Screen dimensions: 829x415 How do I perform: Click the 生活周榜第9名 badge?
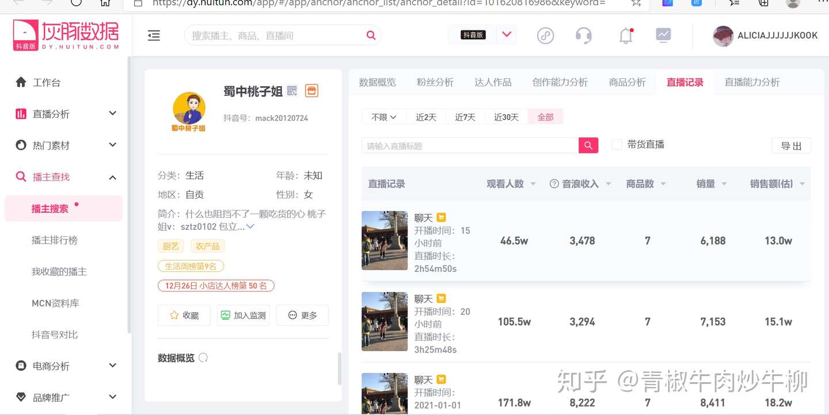(x=191, y=266)
